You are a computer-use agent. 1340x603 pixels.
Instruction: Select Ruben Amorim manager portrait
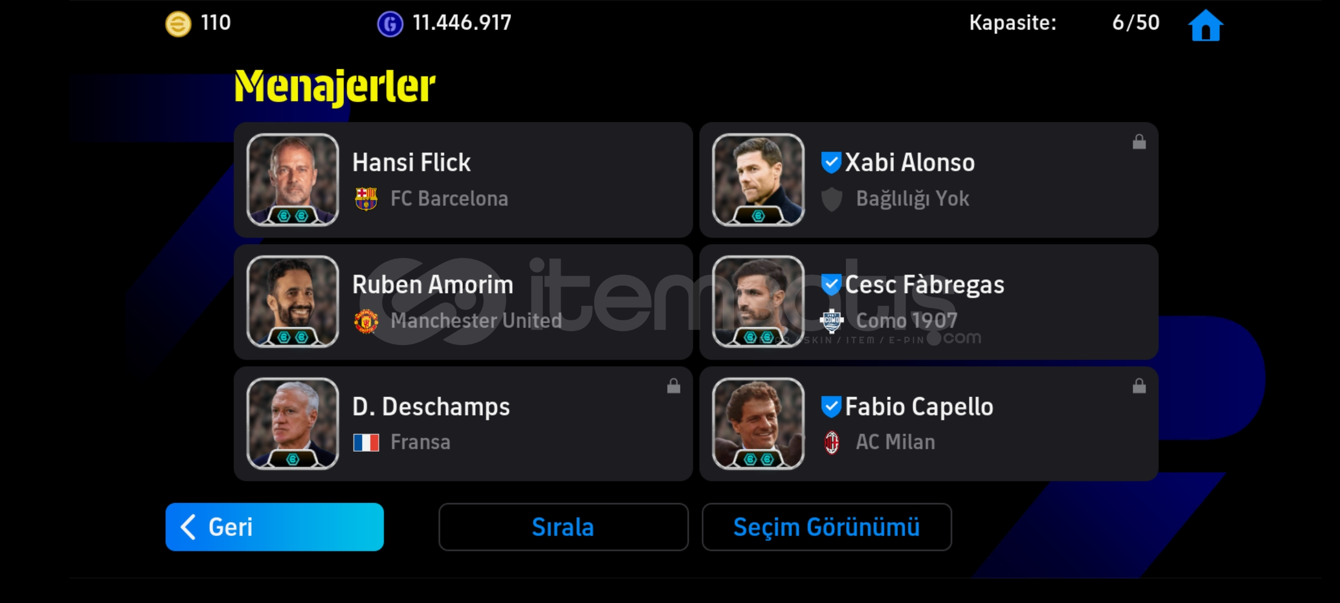coord(293,301)
